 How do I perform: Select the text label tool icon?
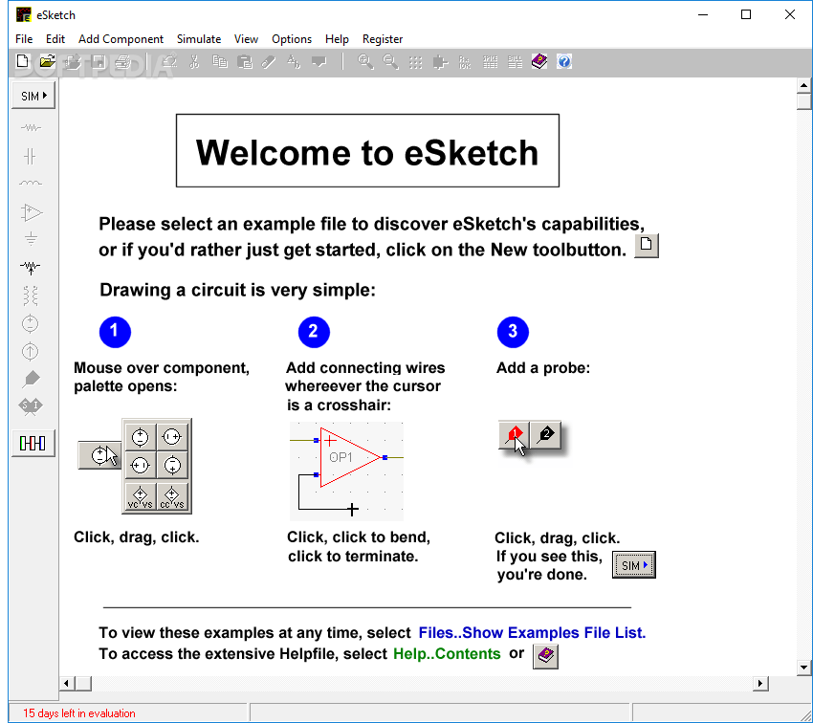(x=294, y=62)
